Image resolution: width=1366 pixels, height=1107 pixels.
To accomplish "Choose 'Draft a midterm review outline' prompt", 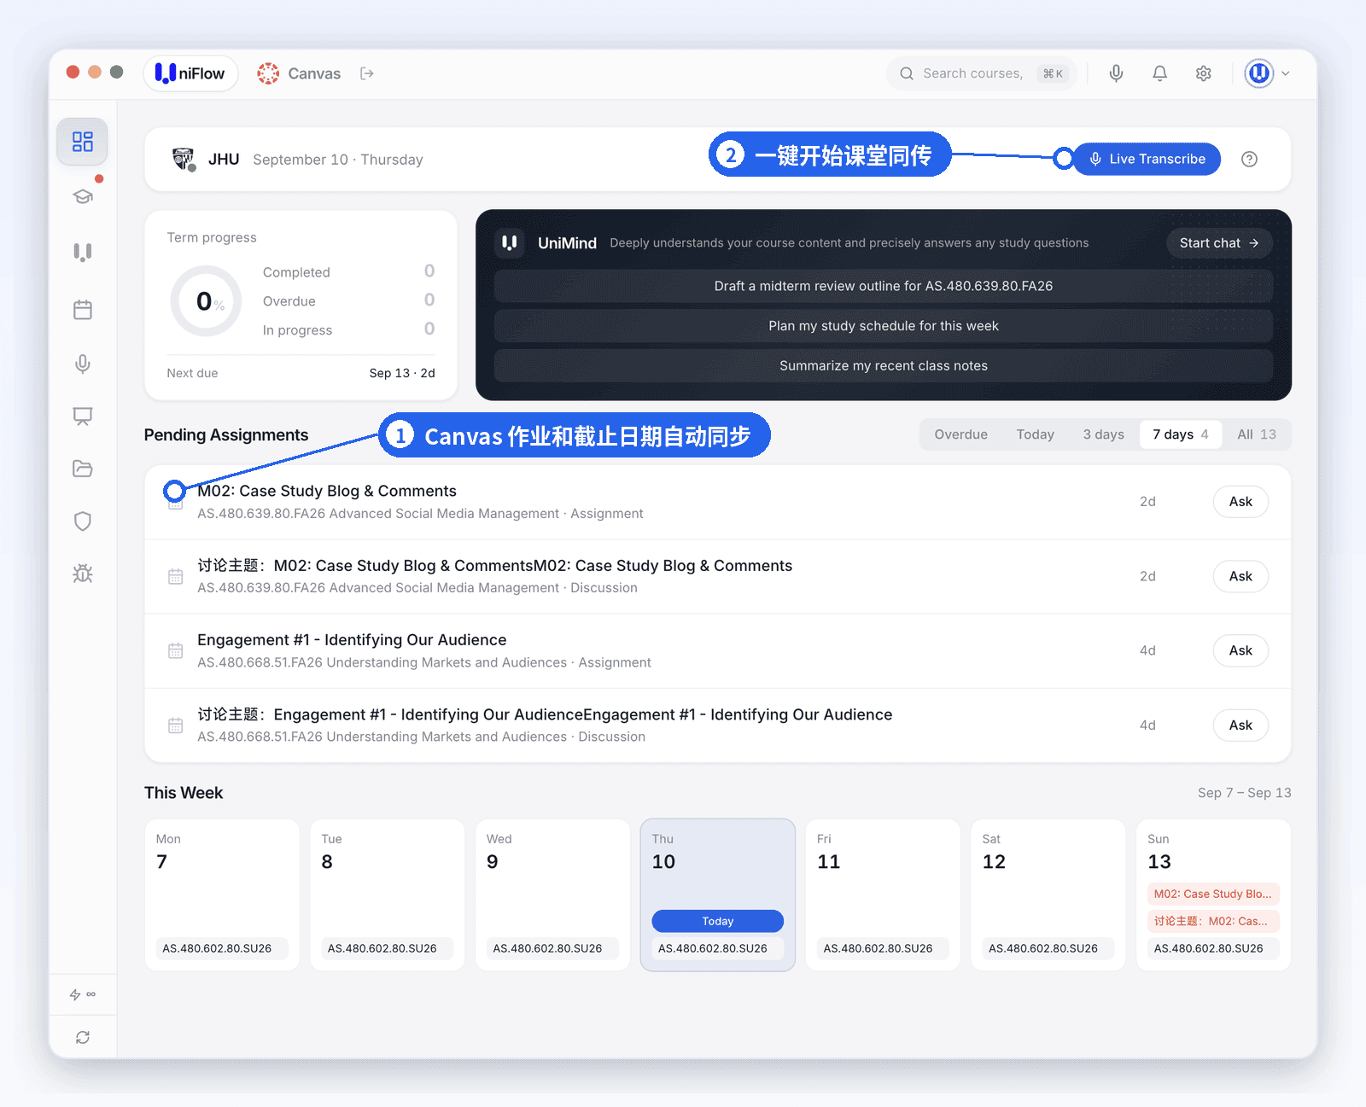I will point(884,286).
